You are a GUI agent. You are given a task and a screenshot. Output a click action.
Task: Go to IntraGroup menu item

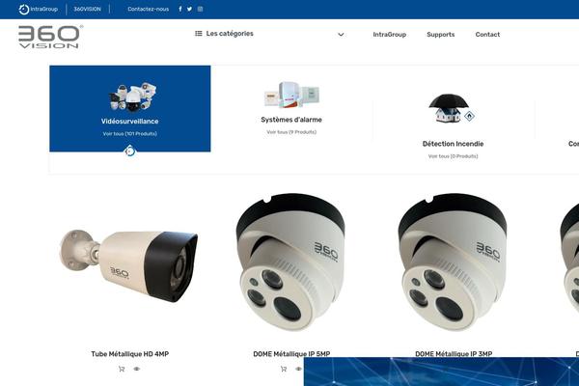coord(389,35)
